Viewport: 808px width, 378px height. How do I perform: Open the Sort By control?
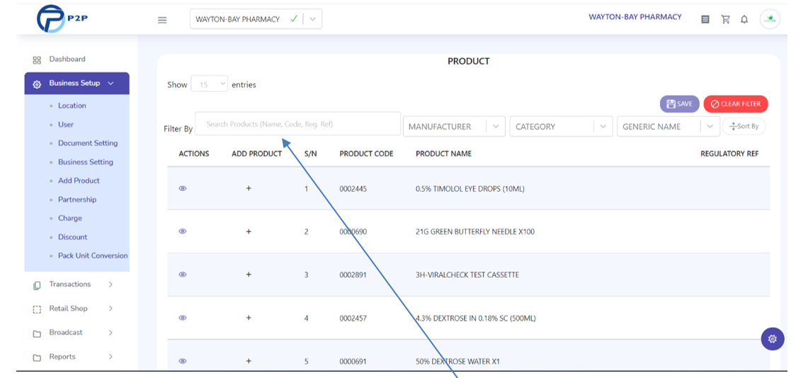click(x=744, y=126)
